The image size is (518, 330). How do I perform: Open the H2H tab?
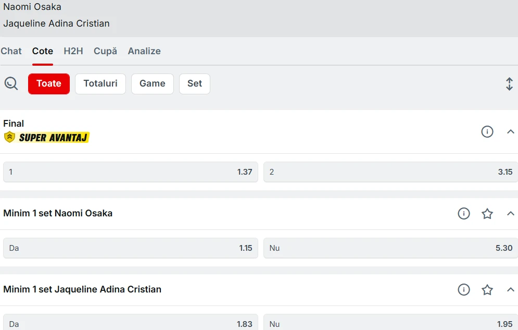(73, 51)
